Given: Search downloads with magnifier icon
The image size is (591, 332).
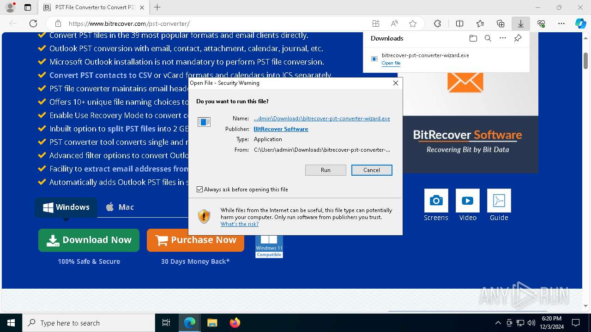Looking at the screenshot, I should 488,38.
